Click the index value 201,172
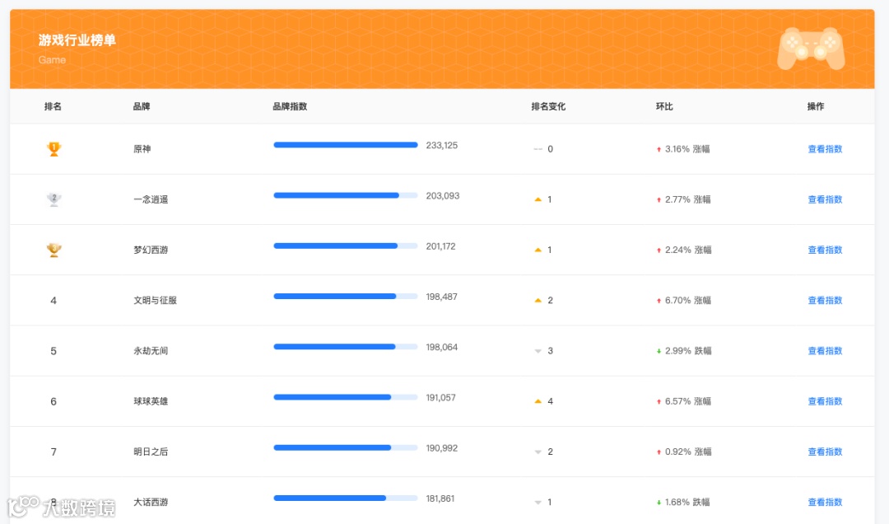 tap(440, 247)
